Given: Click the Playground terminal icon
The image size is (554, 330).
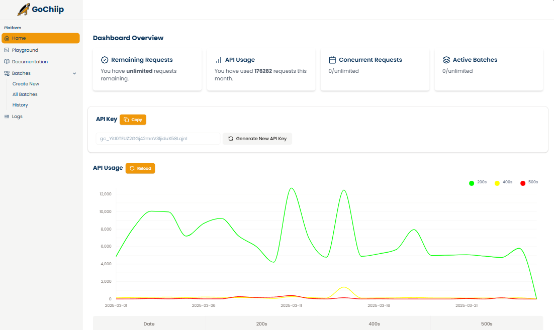Looking at the screenshot, I should pos(7,50).
